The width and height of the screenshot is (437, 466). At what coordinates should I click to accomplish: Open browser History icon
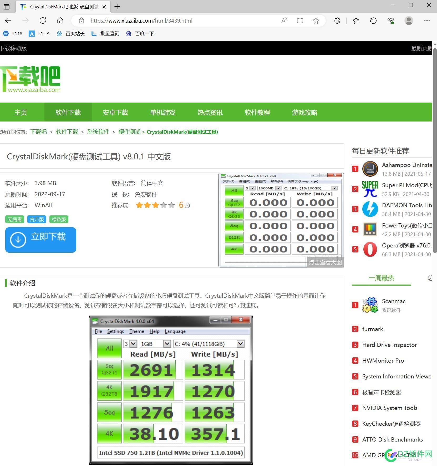(373, 21)
